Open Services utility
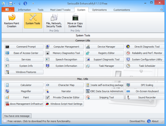Viewport: 166px width, 126px height. point(24,60)
